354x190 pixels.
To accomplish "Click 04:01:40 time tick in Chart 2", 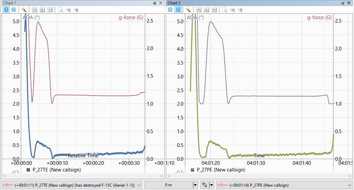I will point(302,163).
